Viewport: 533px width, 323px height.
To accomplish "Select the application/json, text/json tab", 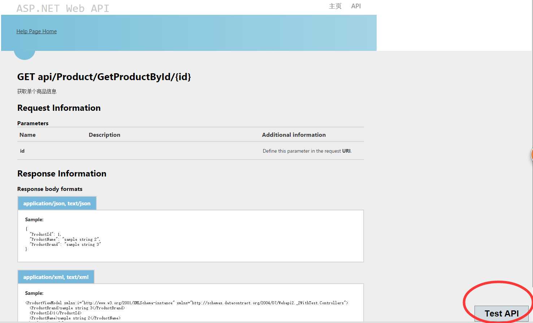I will click(57, 203).
